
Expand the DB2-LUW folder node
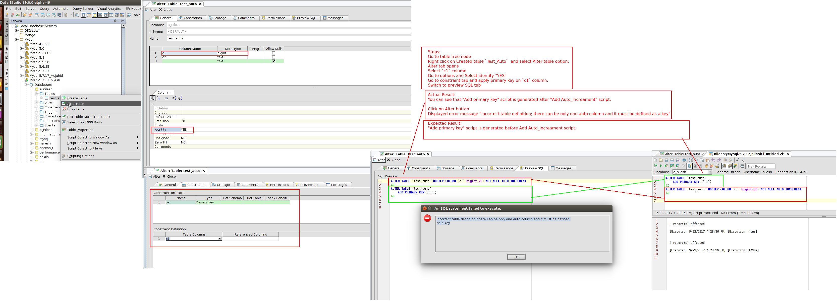pyautogui.click(x=16, y=31)
